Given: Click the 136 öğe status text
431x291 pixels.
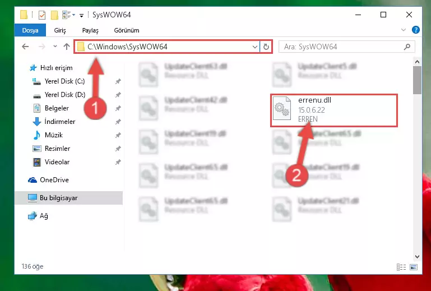Looking at the screenshot, I should (33, 266).
